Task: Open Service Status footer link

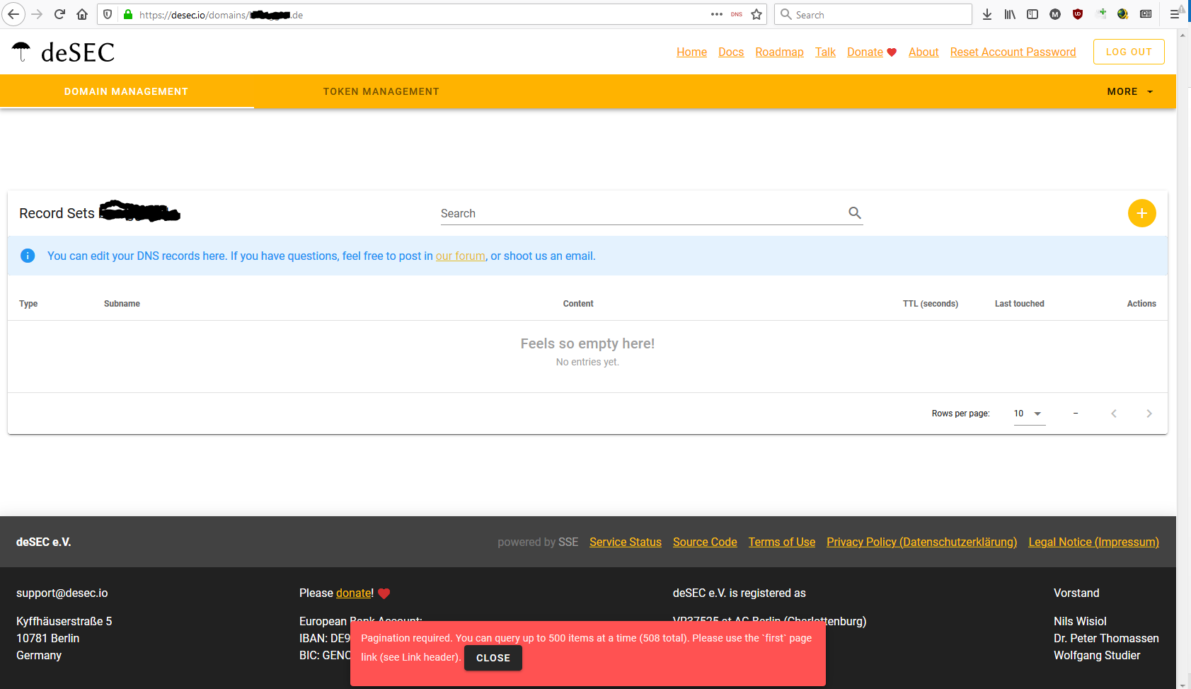Action: point(626,542)
